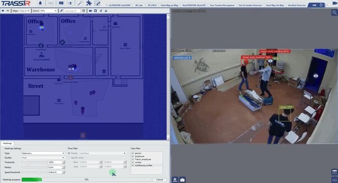Open the Maps dropdown

point(25,11)
